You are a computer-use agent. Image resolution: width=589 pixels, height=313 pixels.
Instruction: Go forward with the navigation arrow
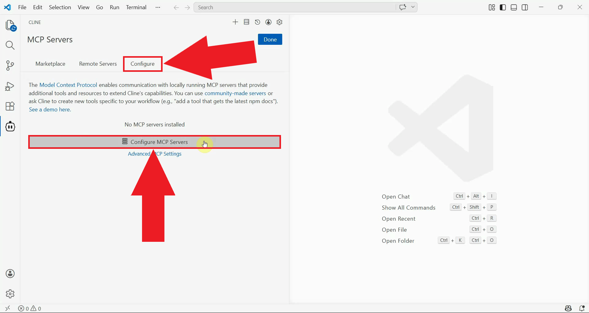(187, 8)
